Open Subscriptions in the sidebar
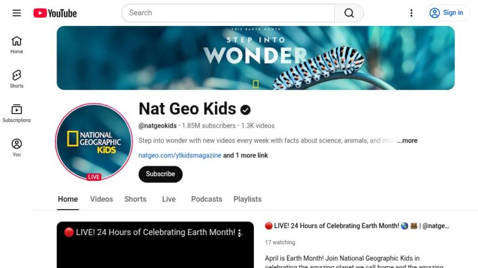Viewport: 478px width, 268px height. point(16,114)
